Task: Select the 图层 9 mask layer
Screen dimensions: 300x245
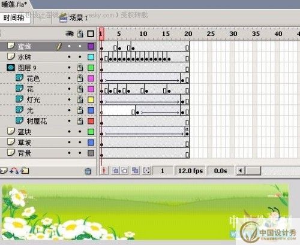Action: click(x=48, y=68)
